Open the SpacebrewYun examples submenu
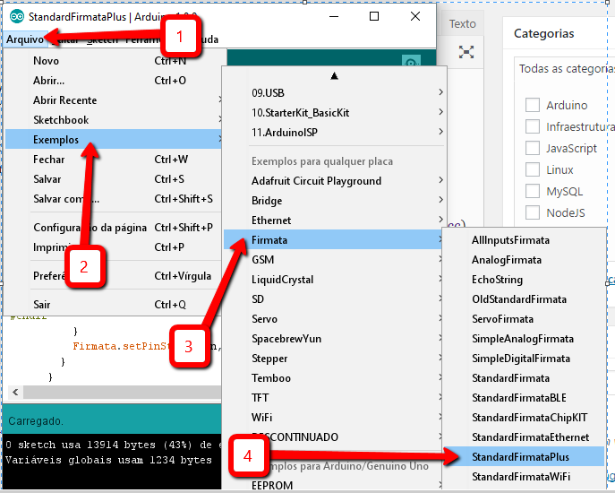 pos(333,338)
